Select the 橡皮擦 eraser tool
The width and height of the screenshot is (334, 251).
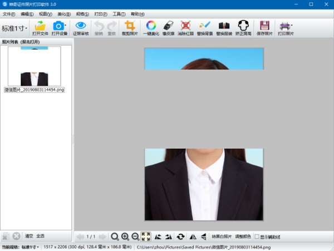pyautogui.click(x=168, y=26)
